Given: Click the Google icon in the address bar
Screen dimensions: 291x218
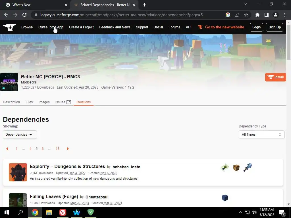Looking at the screenshot, I should tap(228, 15).
